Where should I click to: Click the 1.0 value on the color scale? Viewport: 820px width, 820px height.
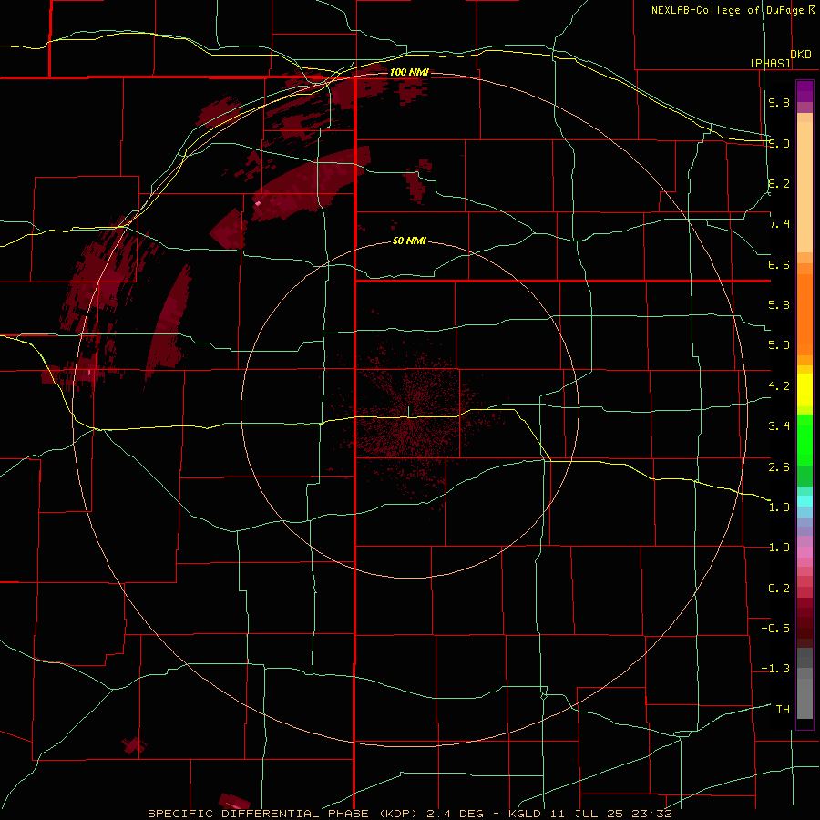pyautogui.click(x=779, y=548)
